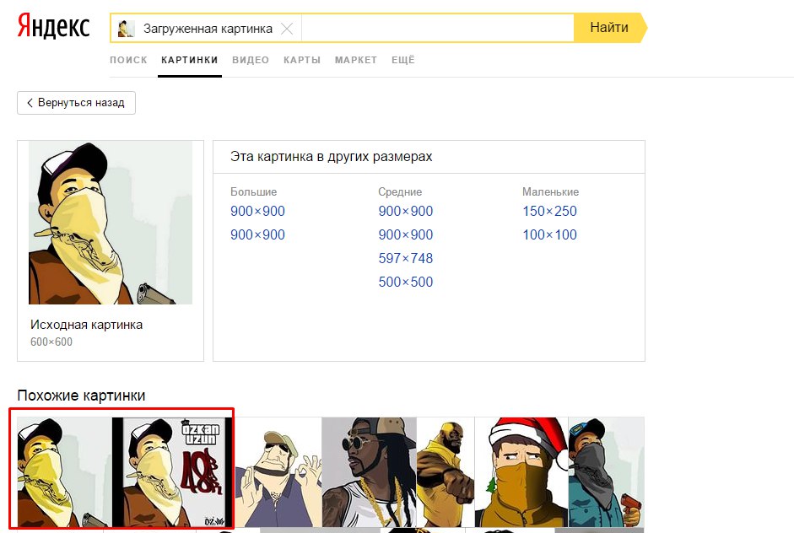
Task: Open the 500×500 size link
Action: tap(406, 282)
